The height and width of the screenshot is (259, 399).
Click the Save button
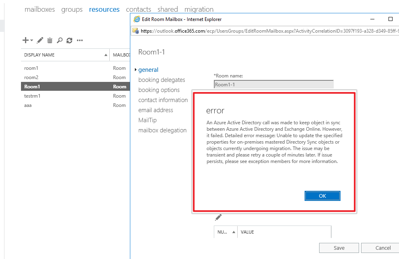339,248
